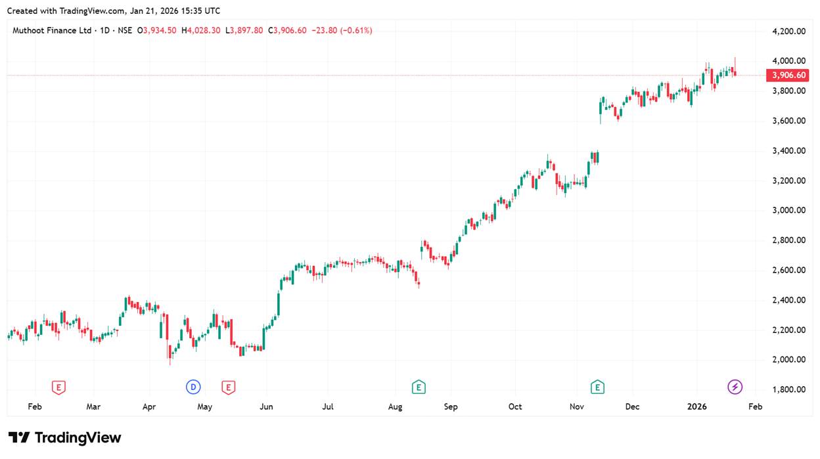
Task: Select the 2026 label on the time axis
Action: tap(696, 406)
